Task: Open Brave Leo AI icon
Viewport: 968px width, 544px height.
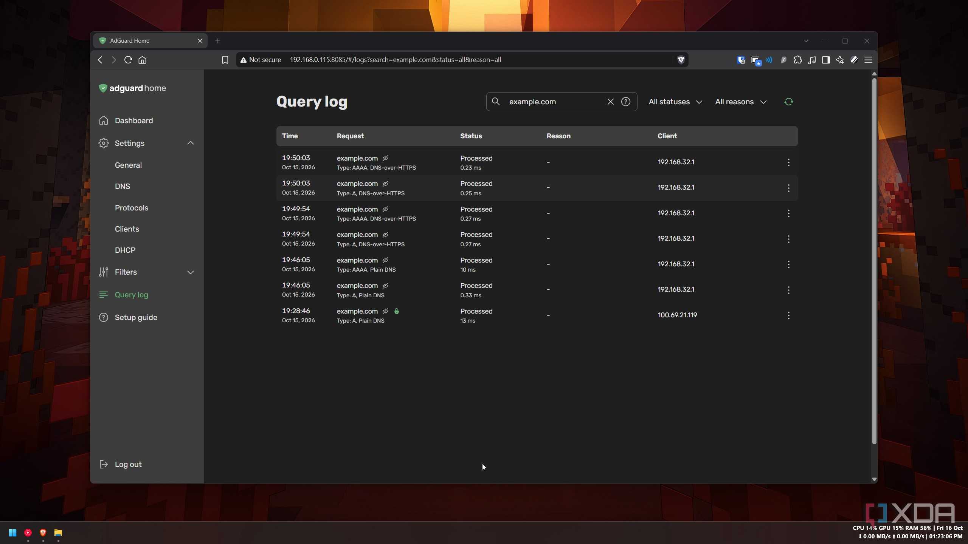Action: pyautogui.click(x=840, y=60)
